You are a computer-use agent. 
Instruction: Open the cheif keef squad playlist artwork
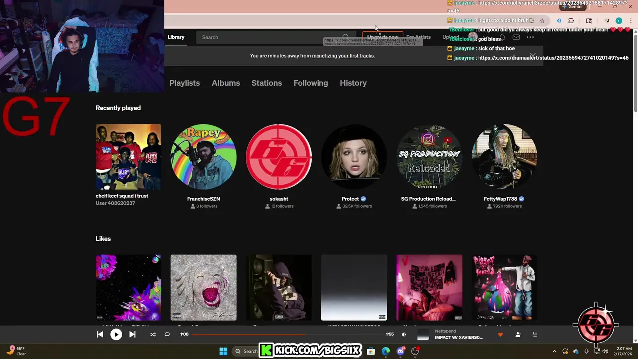129,157
